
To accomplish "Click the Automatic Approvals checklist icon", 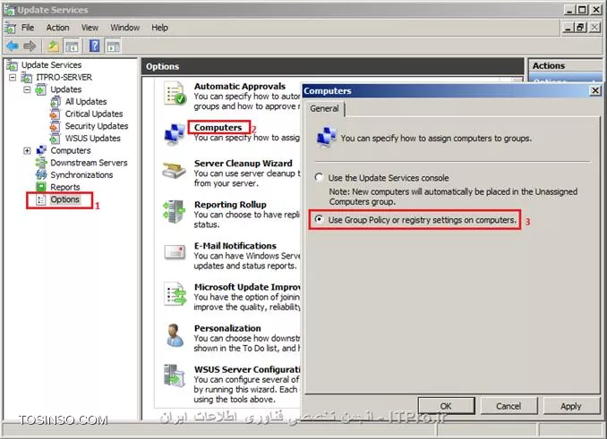I will (x=175, y=93).
